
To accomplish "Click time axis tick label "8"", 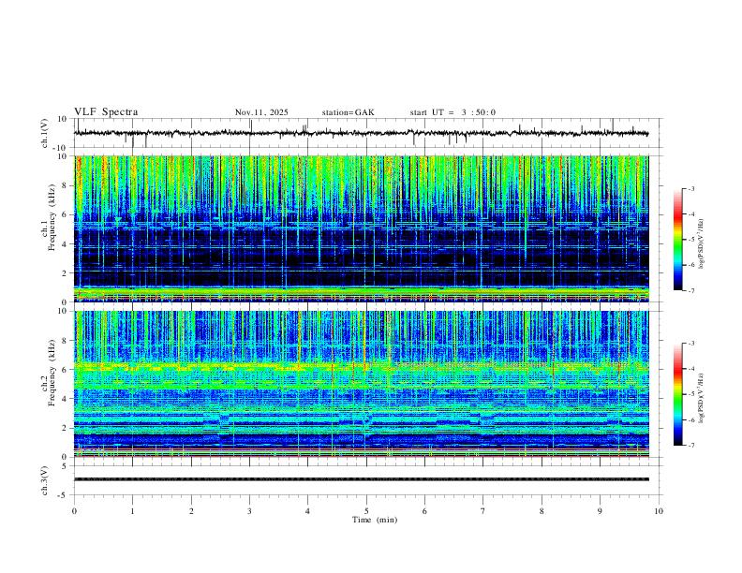I will click(x=542, y=511).
